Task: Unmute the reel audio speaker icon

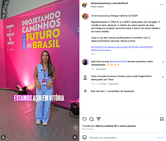Action: [x=75, y=137]
